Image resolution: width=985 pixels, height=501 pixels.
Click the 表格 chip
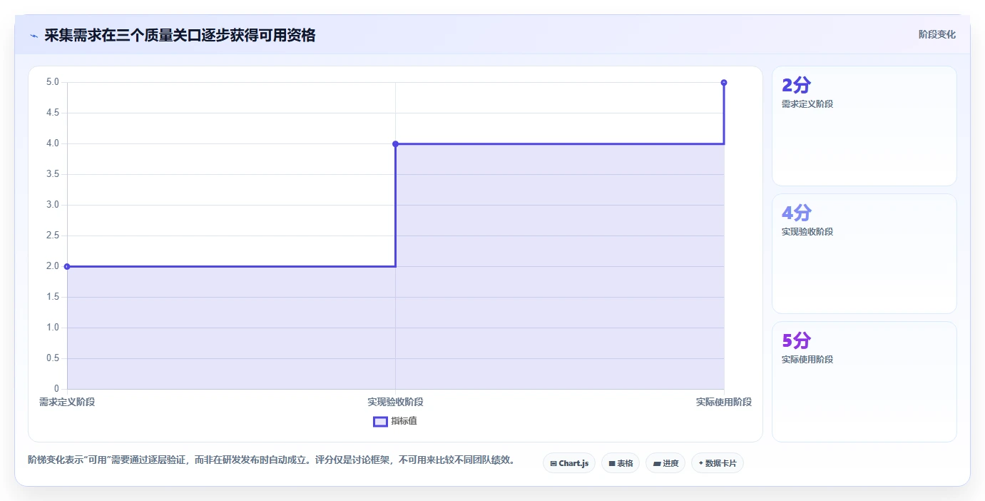pos(621,463)
